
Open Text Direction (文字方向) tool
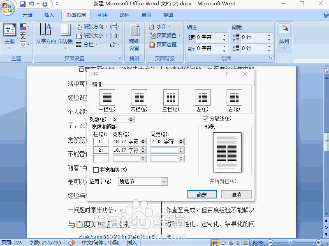(x=46, y=36)
